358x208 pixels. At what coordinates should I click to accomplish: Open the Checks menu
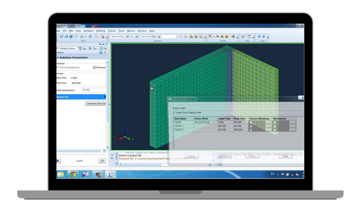[112, 31]
